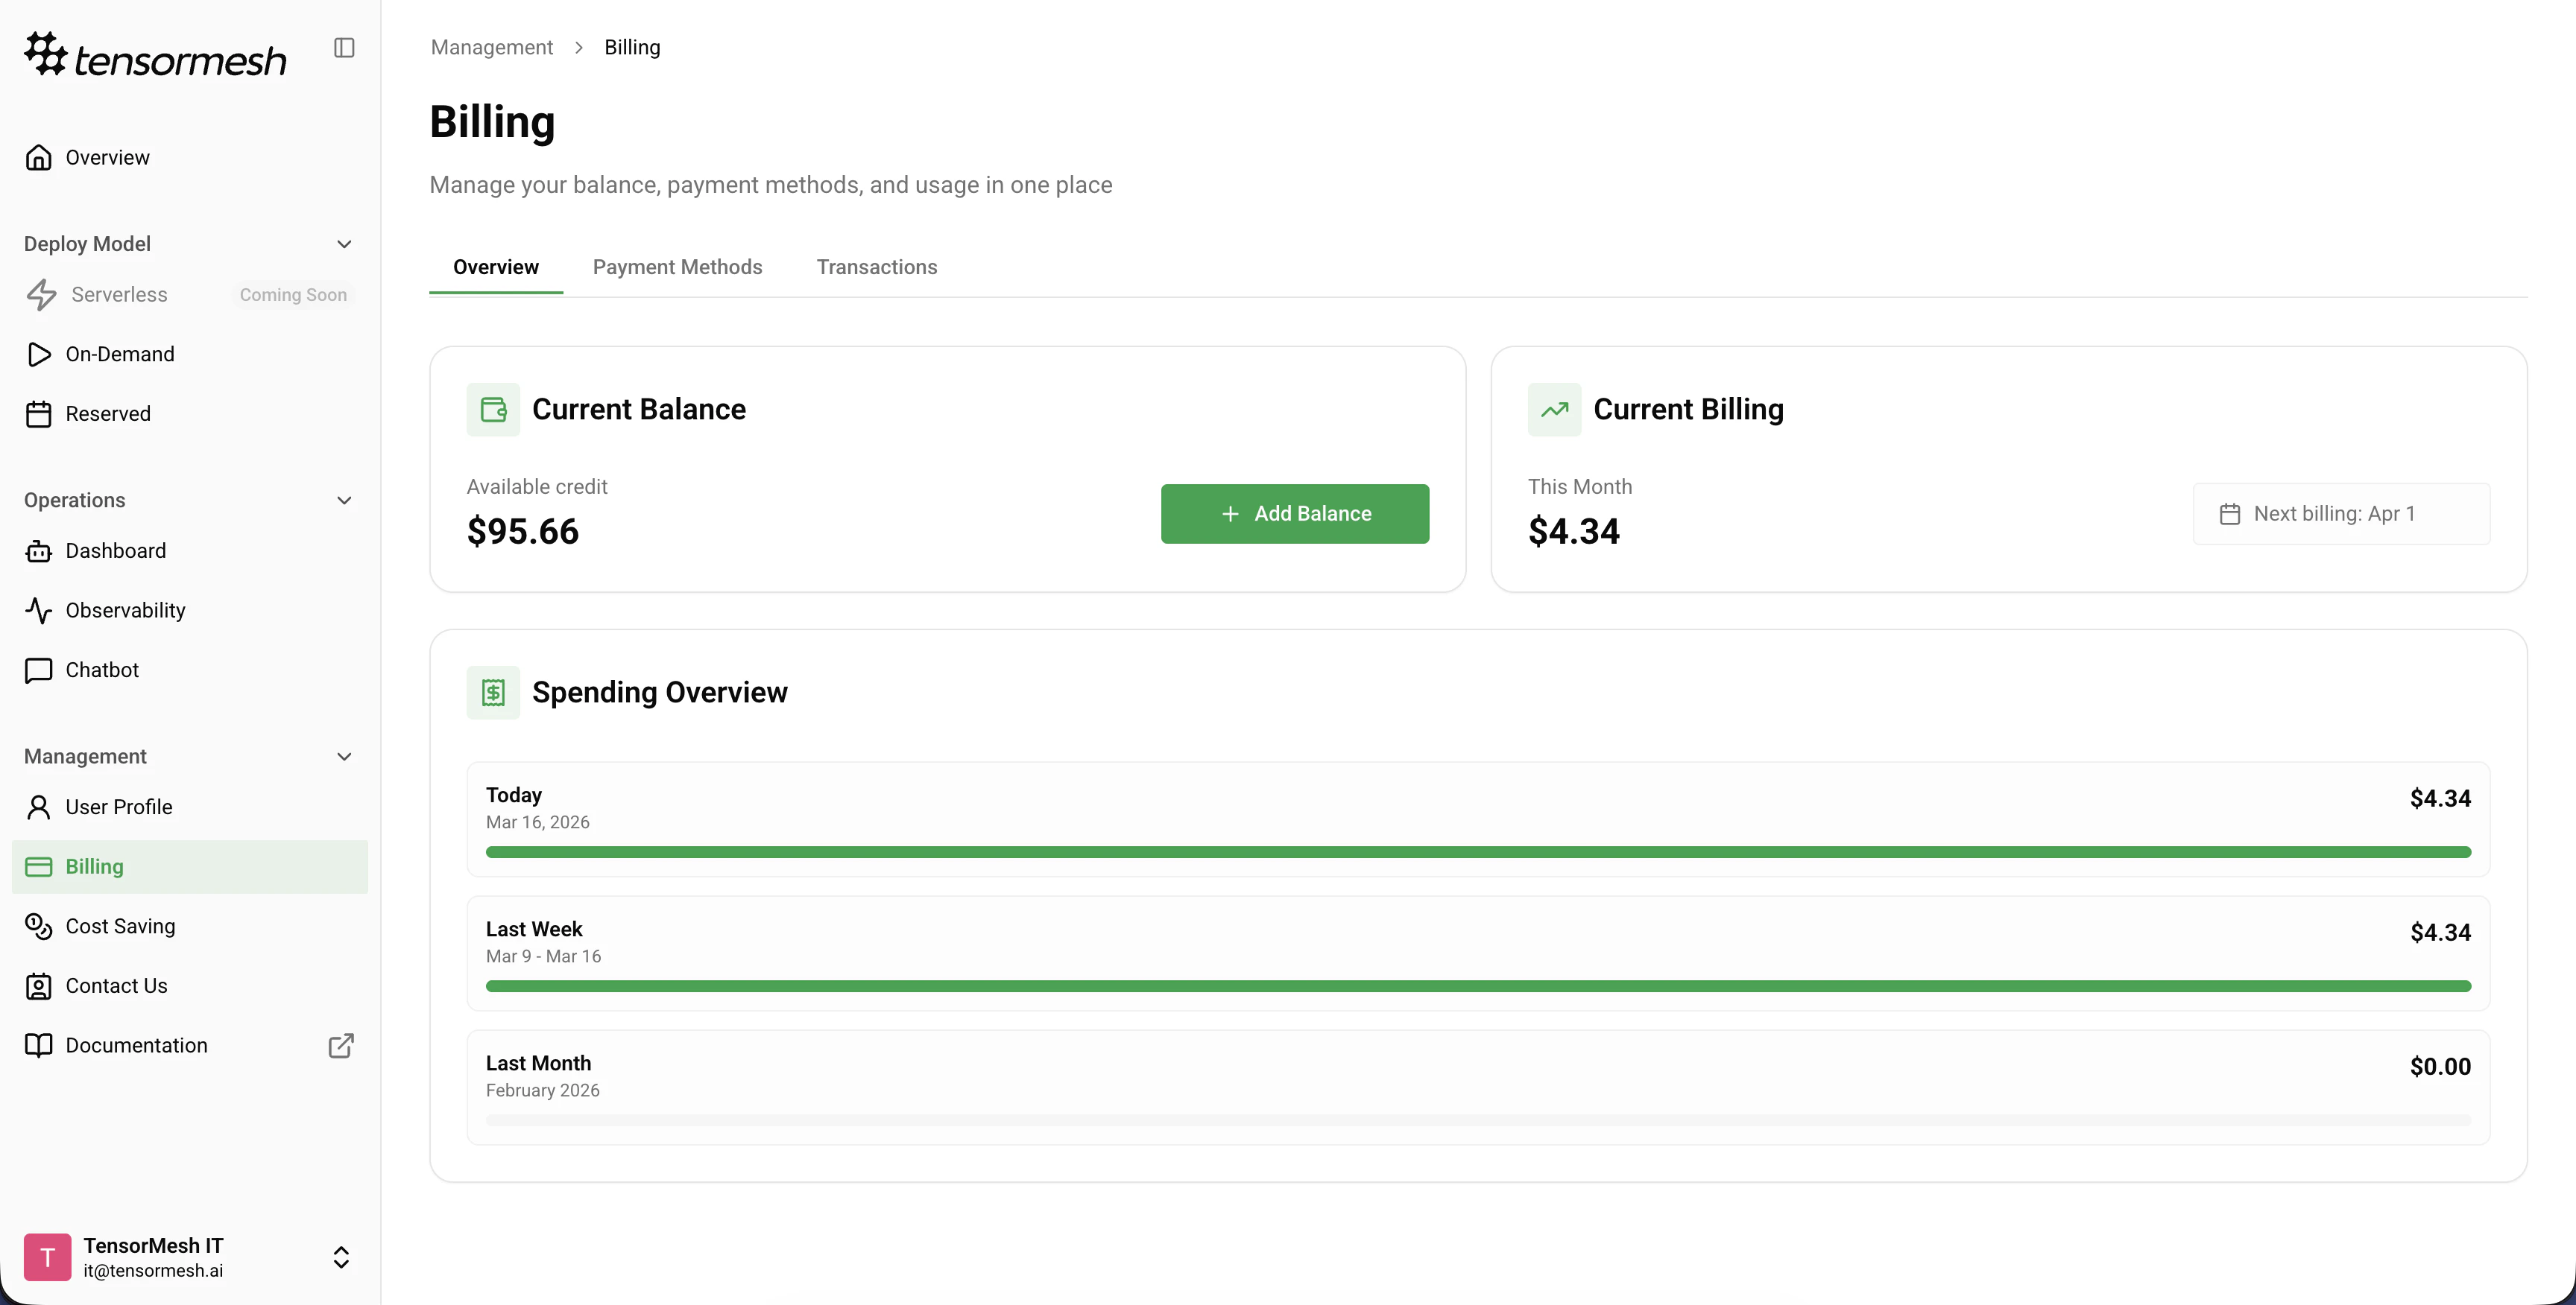The width and height of the screenshot is (2576, 1305).
Task: Open the Overview page via the home icon
Action: [106, 157]
